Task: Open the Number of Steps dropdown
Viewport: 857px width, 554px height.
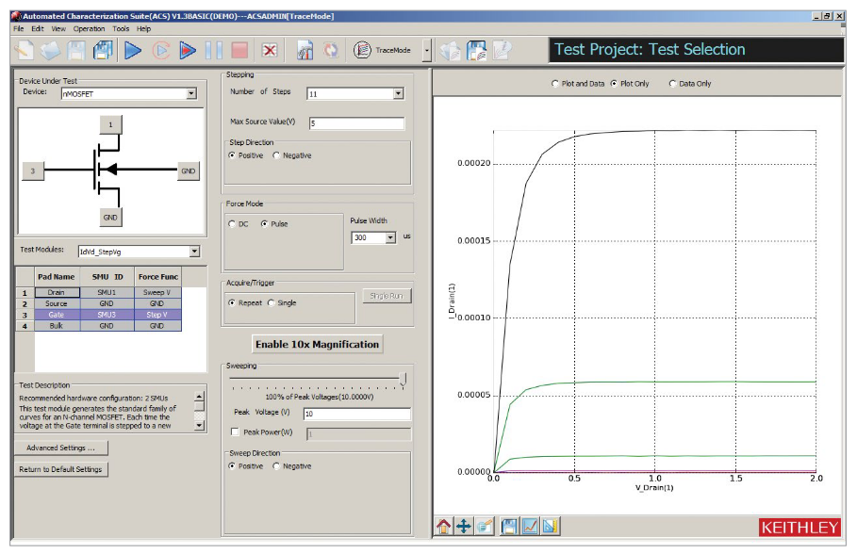Action: pyautogui.click(x=399, y=94)
